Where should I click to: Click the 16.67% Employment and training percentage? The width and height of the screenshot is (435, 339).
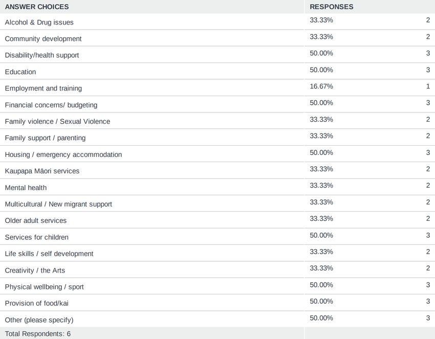tap(321, 86)
